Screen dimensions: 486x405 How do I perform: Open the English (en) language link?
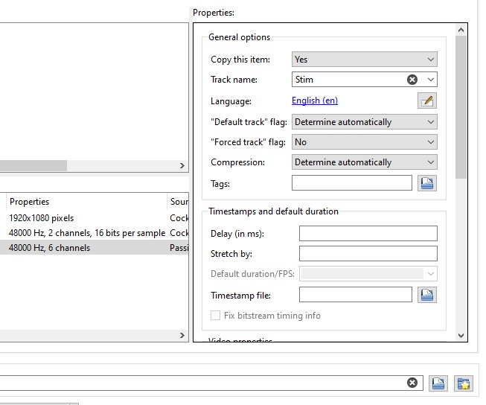(315, 101)
